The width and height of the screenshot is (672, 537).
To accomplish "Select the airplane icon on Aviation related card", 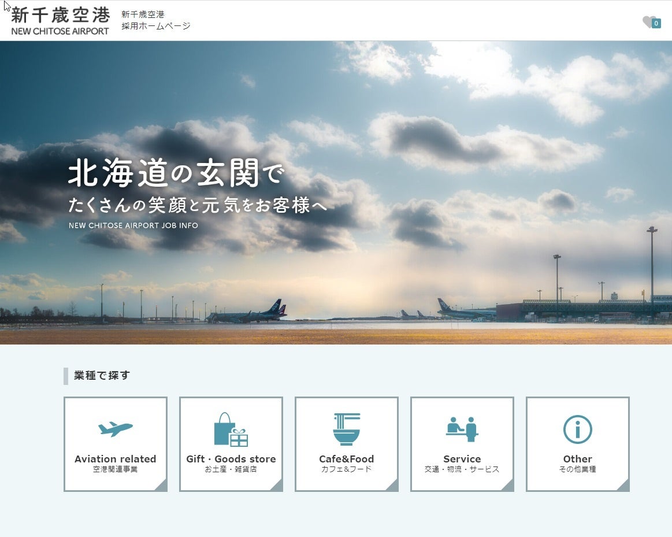I will click(x=115, y=429).
